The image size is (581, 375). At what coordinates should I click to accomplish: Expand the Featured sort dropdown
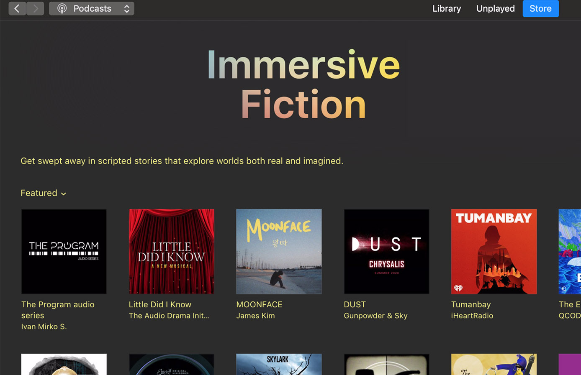[43, 193]
